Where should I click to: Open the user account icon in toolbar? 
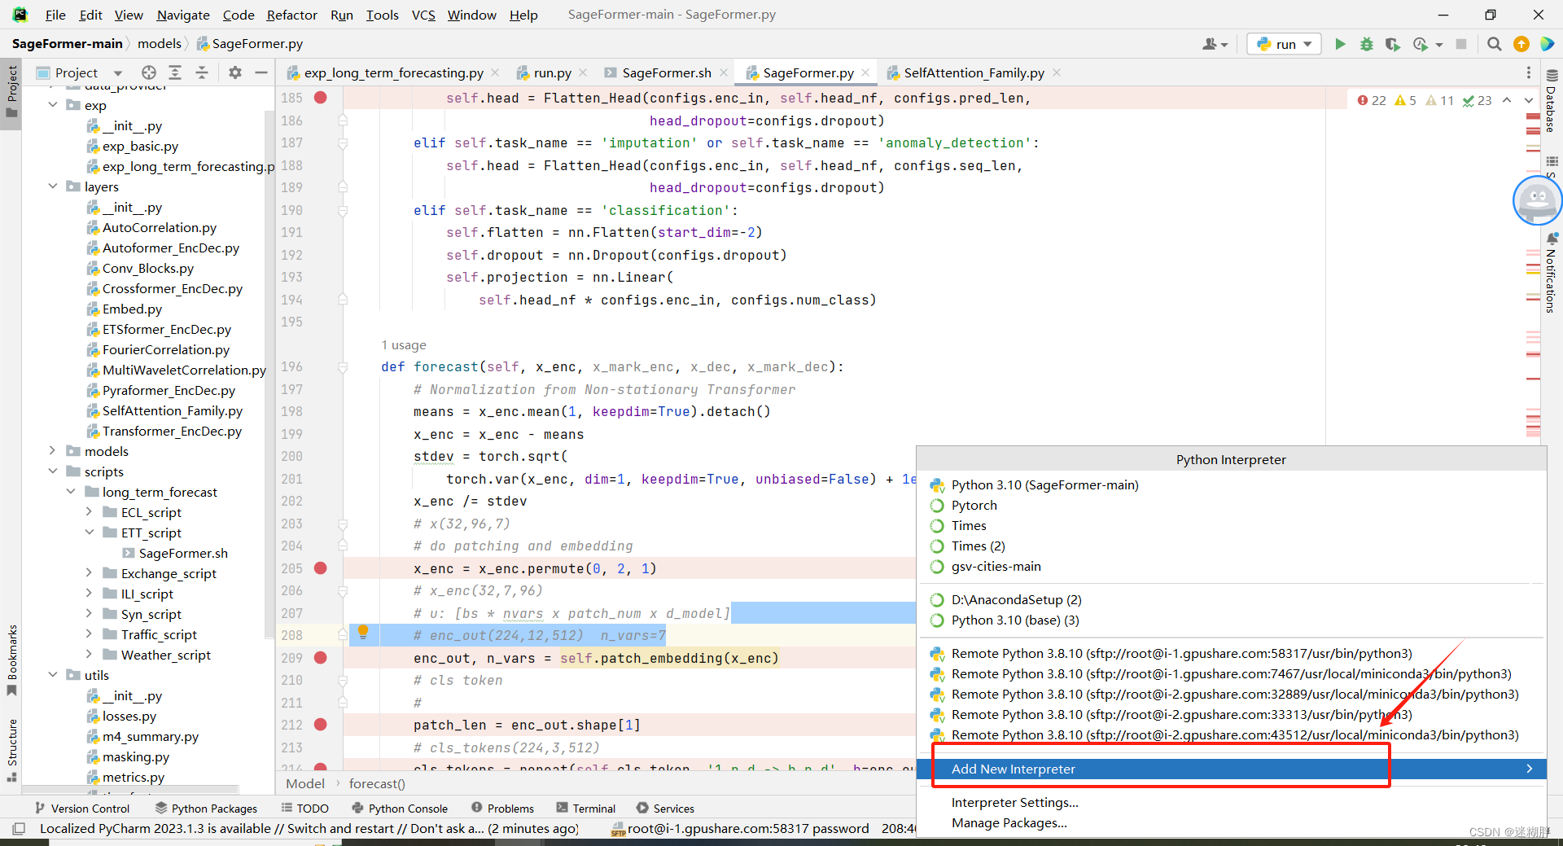click(1215, 44)
